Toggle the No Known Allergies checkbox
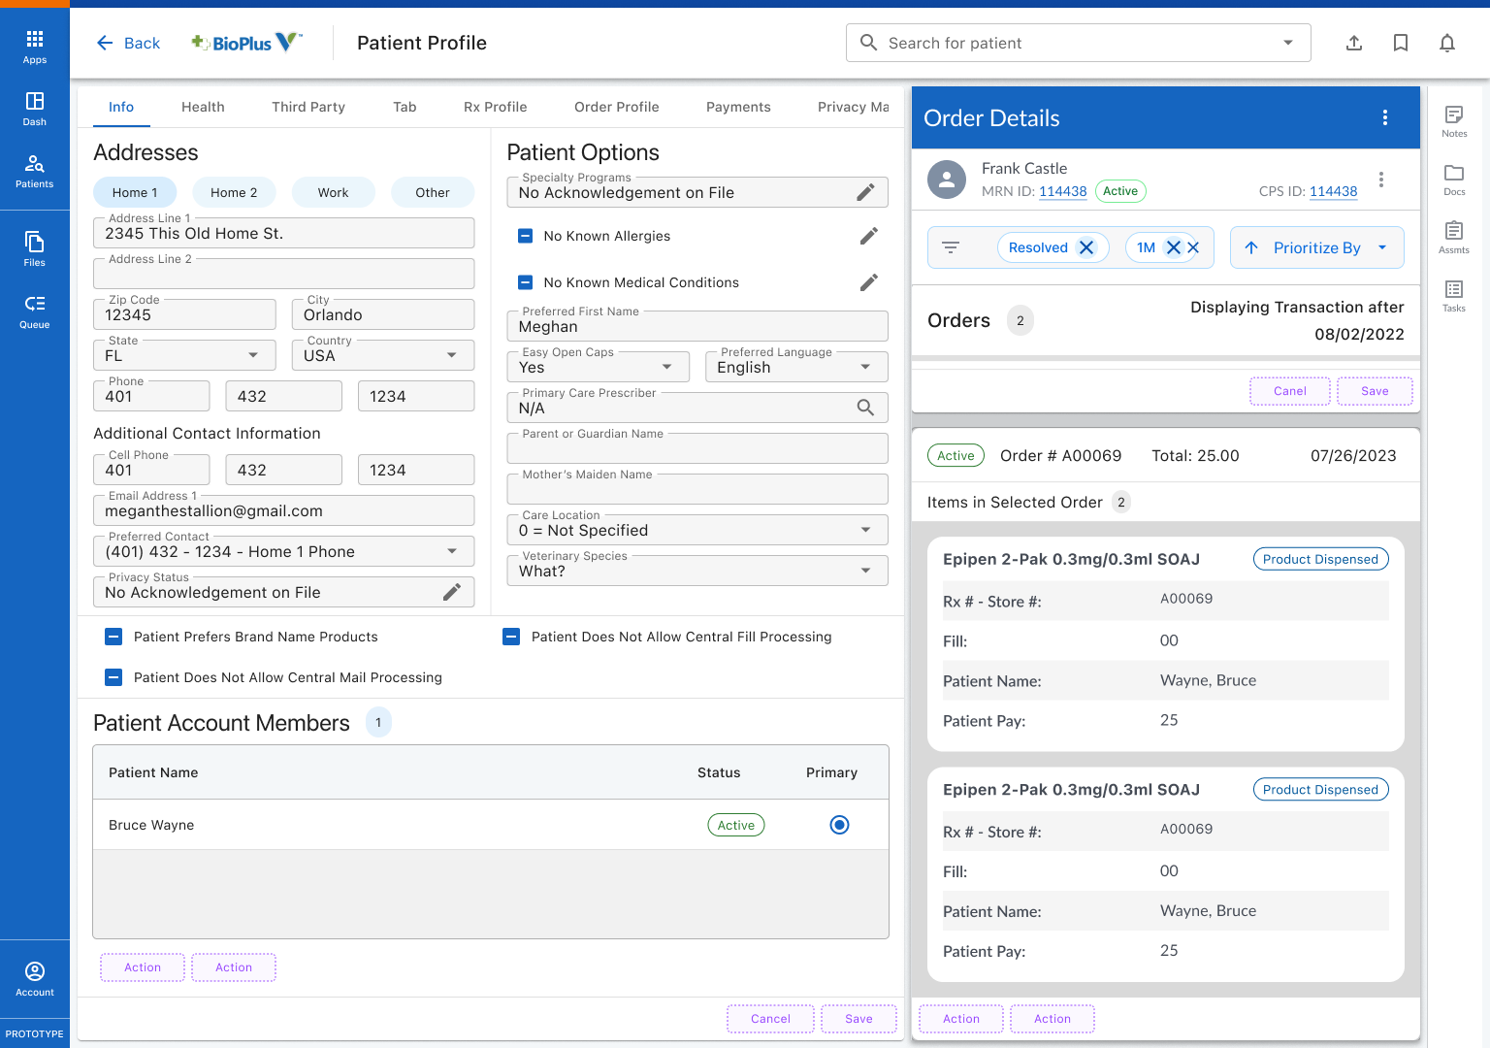 [525, 236]
